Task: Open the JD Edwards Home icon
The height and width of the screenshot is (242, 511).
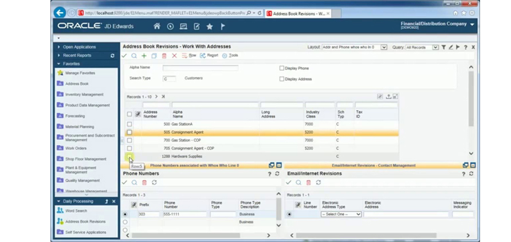Action: pos(157,26)
